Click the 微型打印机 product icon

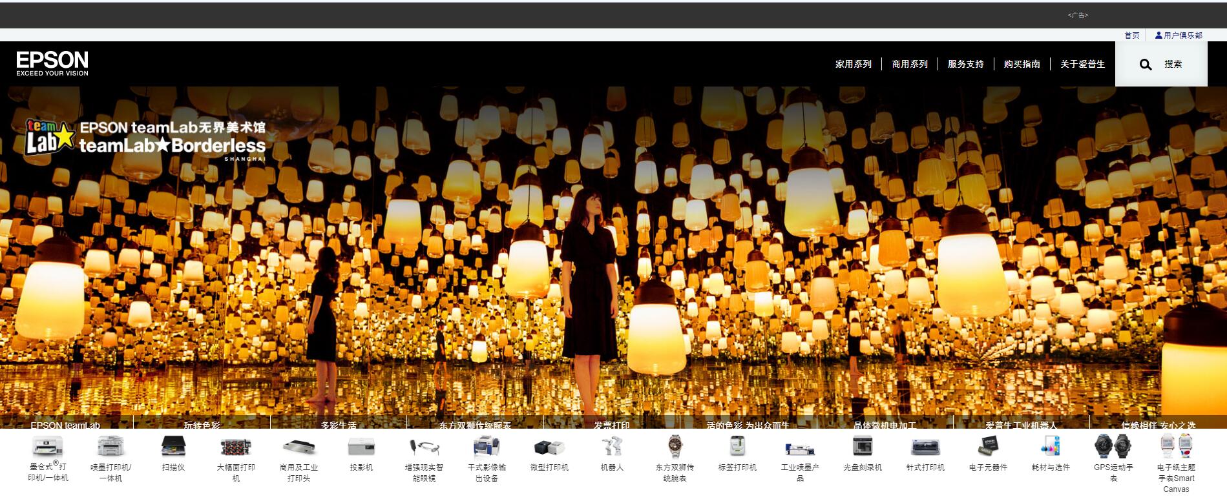(x=549, y=446)
